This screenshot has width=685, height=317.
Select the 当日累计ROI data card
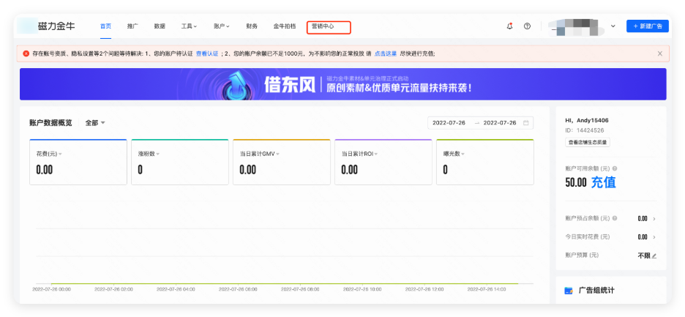[x=383, y=163]
